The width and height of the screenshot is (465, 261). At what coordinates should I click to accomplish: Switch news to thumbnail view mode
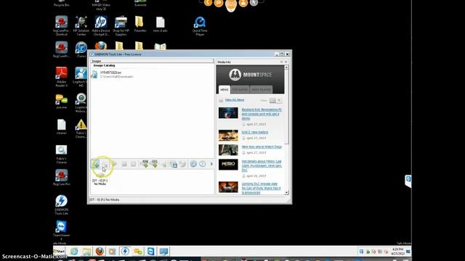click(x=272, y=101)
